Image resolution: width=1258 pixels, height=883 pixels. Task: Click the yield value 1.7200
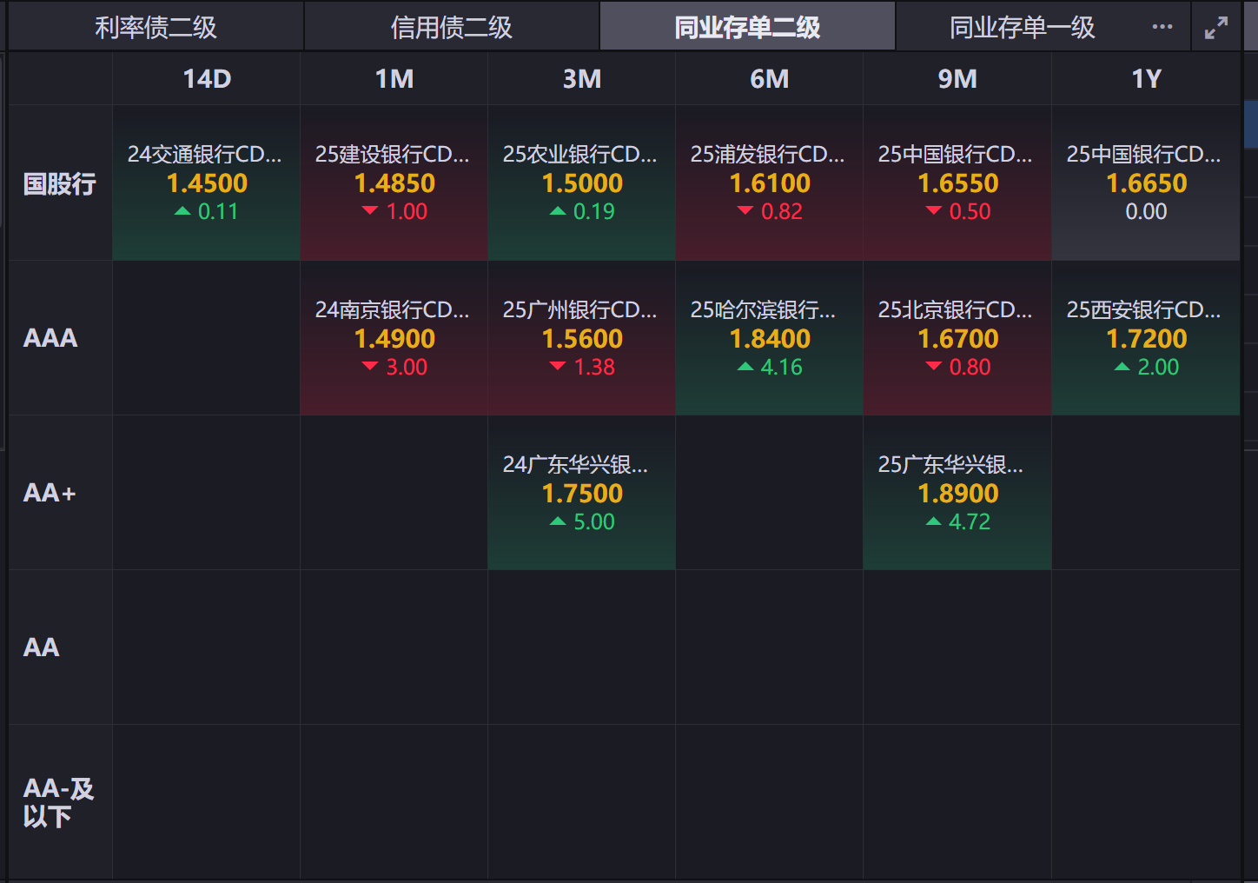pyautogui.click(x=1146, y=339)
